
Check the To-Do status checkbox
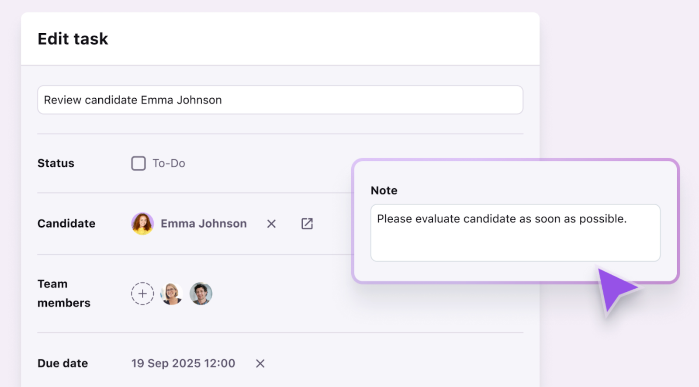[138, 163]
